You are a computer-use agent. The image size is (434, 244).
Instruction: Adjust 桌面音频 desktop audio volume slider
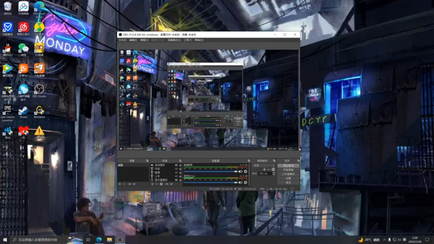point(210,171)
